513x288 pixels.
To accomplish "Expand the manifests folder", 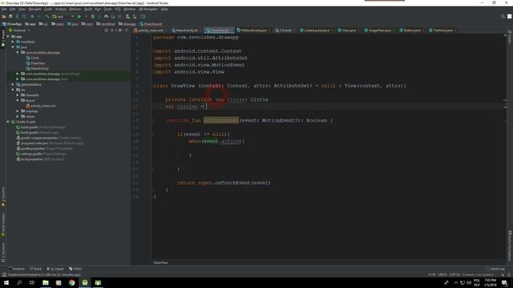I will [x=13, y=42].
